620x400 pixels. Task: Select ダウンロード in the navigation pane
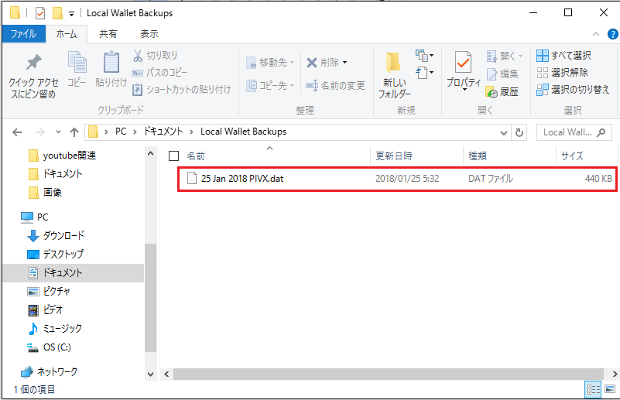point(63,235)
